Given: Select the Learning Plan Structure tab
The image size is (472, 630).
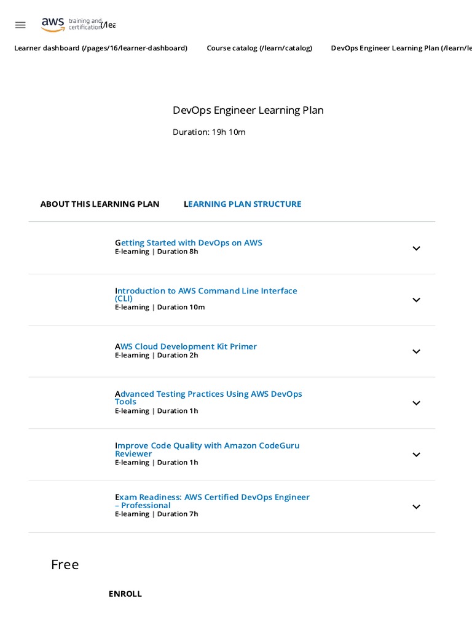Looking at the screenshot, I should pos(243,204).
